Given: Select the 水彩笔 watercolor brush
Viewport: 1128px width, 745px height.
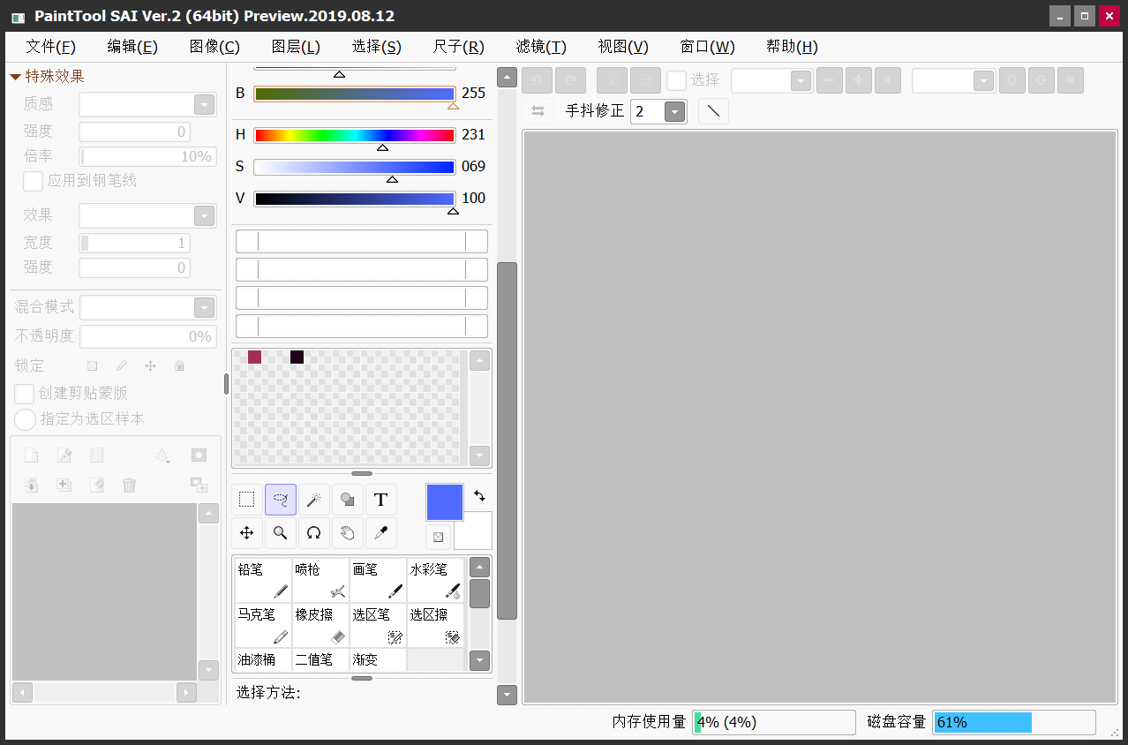Looking at the screenshot, I should (x=435, y=581).
